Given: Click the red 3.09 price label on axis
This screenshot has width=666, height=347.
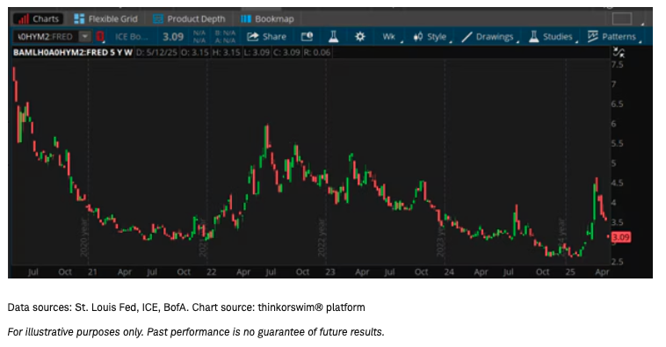Looking at the screenshot, I should (x=620, y=237).
